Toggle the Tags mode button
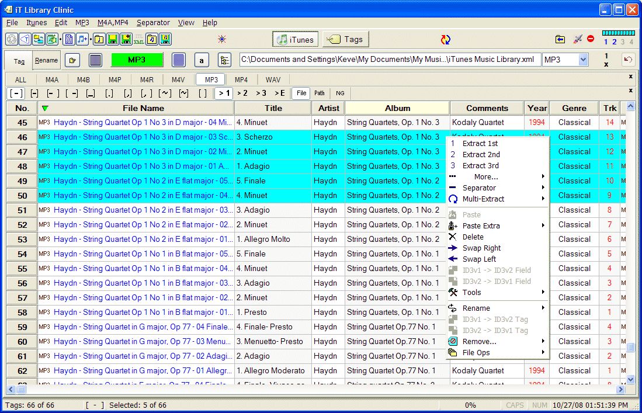Viewport: 642px width, 413px height. pyautogui.click(x=345, y=39)
